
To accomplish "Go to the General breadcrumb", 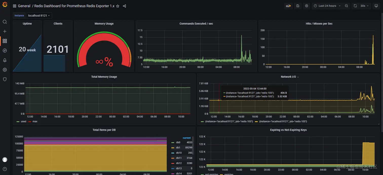I will click(x=24, y=6).
